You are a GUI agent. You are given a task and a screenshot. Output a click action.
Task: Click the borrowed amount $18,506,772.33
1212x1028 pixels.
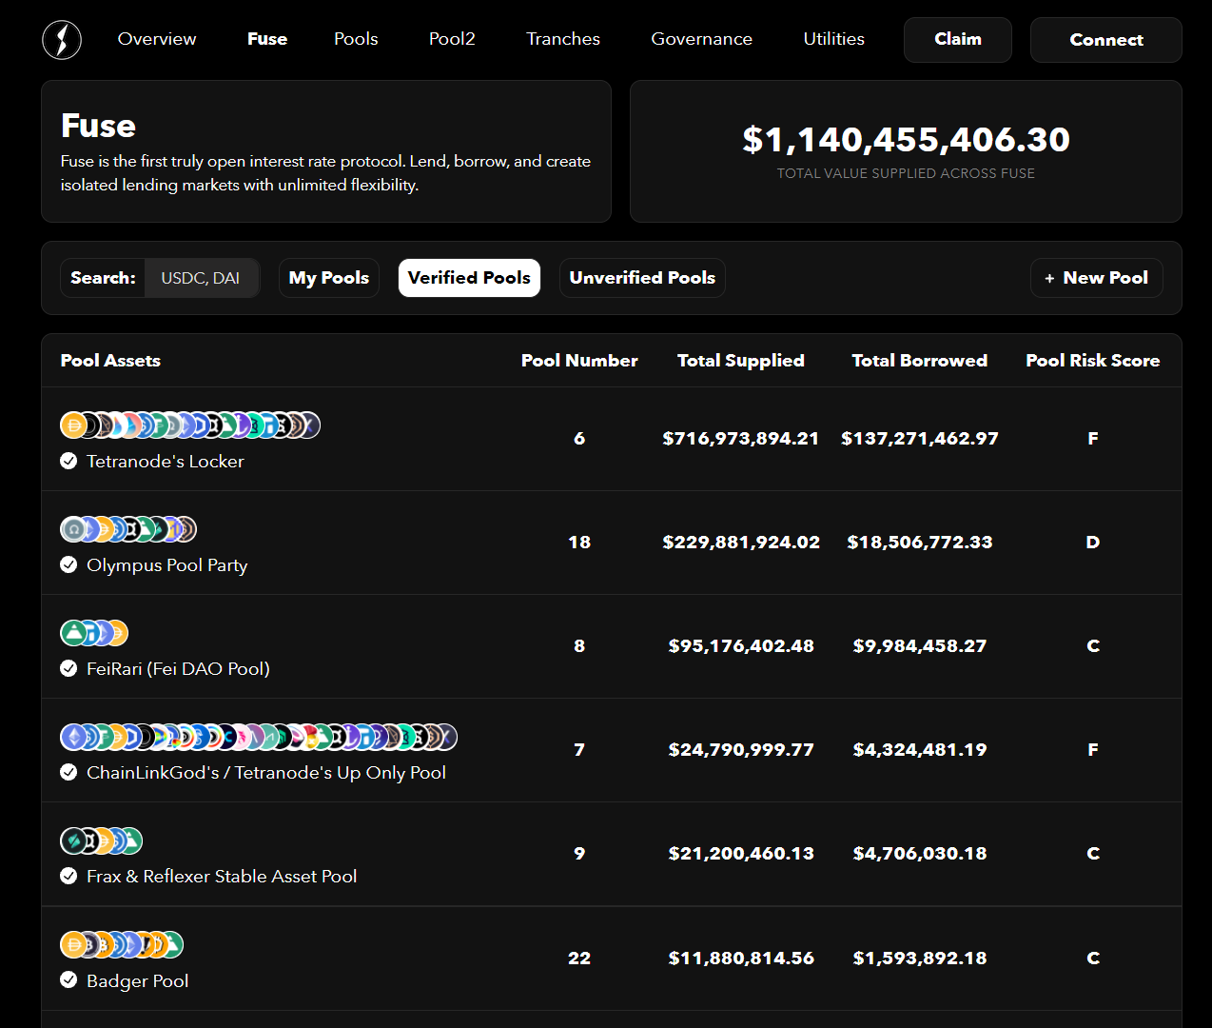(920, 543)
